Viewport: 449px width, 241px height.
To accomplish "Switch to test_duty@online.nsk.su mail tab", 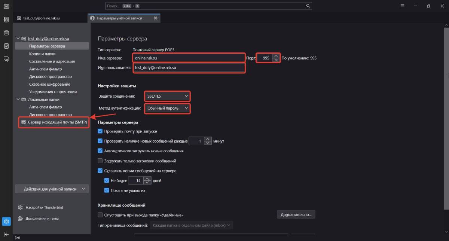I will click(41, 18).
